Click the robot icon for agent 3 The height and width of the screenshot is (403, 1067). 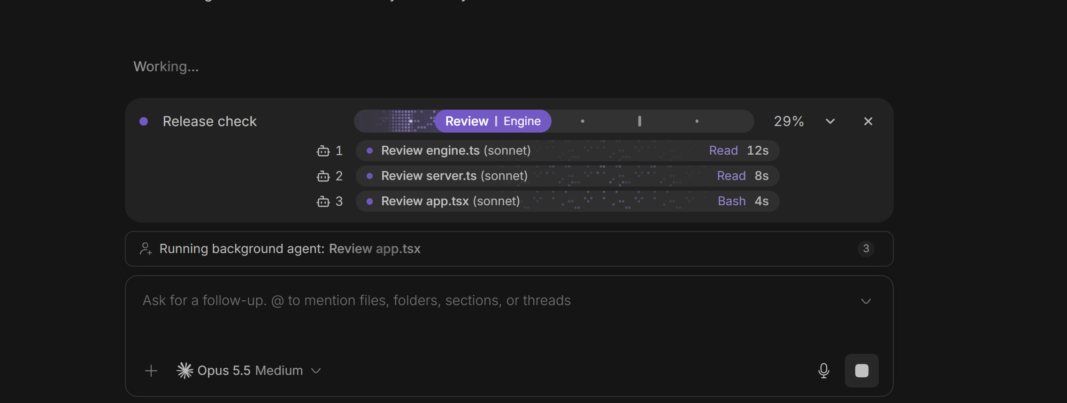click(x=323, y=201)
